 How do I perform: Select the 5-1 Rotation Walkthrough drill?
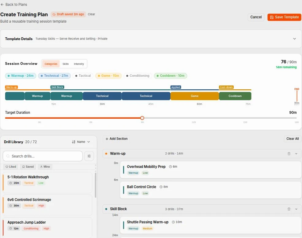48,182
